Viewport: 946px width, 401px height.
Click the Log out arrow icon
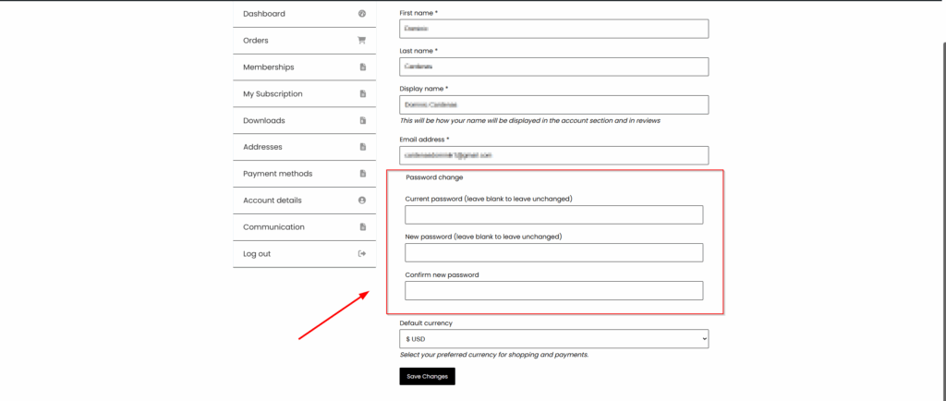pyautogui.click(x=362, y=254)
